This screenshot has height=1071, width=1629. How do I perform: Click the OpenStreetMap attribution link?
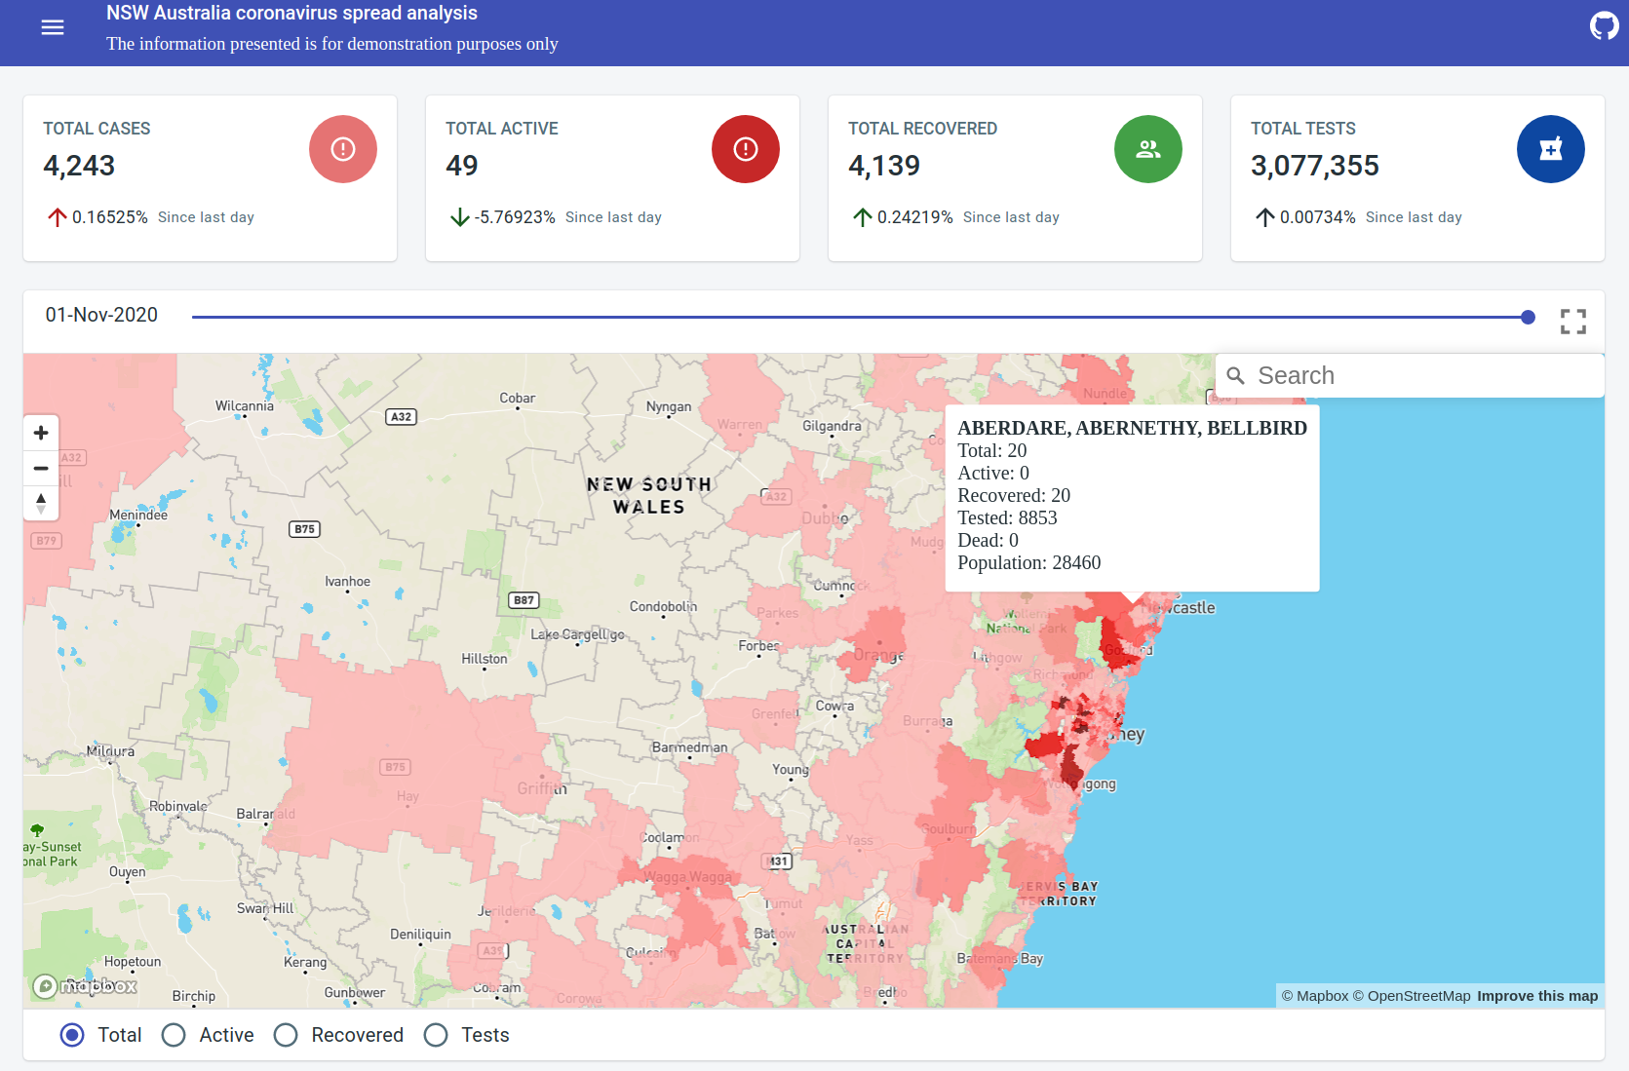click(x=1412, y=996)
